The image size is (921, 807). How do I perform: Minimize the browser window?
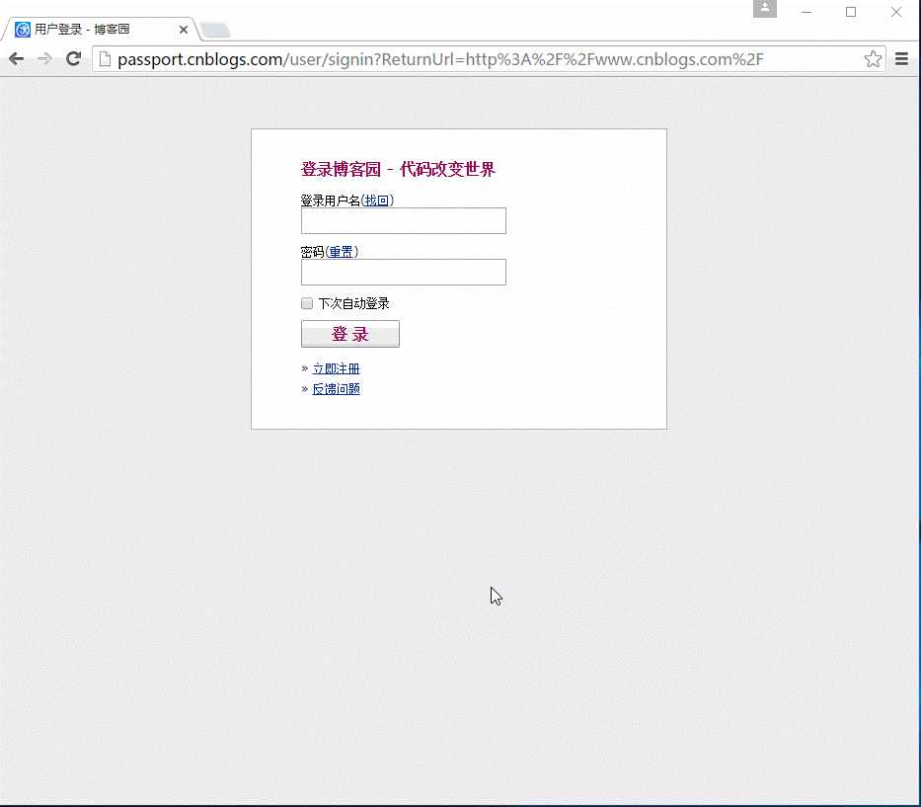(806, 12)
